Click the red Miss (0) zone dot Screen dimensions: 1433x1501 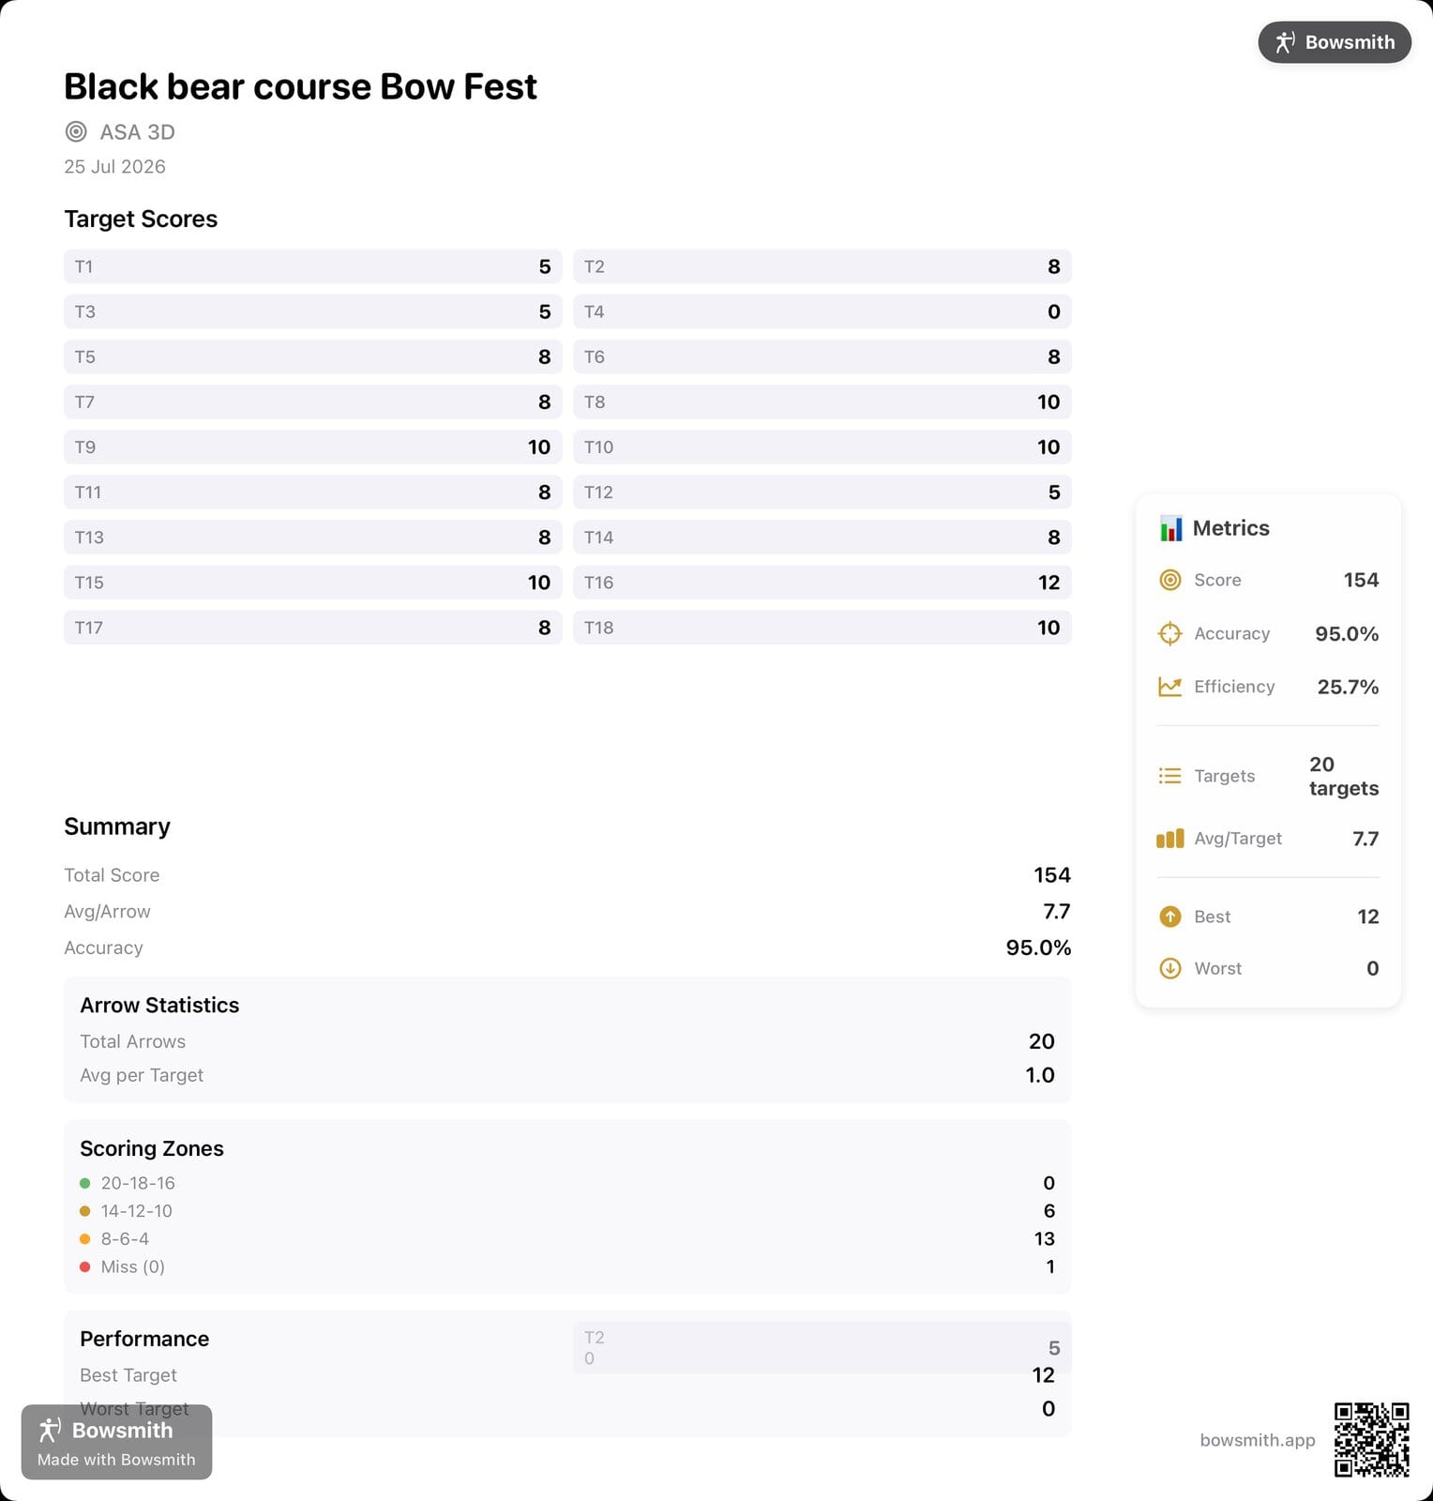tap(85, 1267)
